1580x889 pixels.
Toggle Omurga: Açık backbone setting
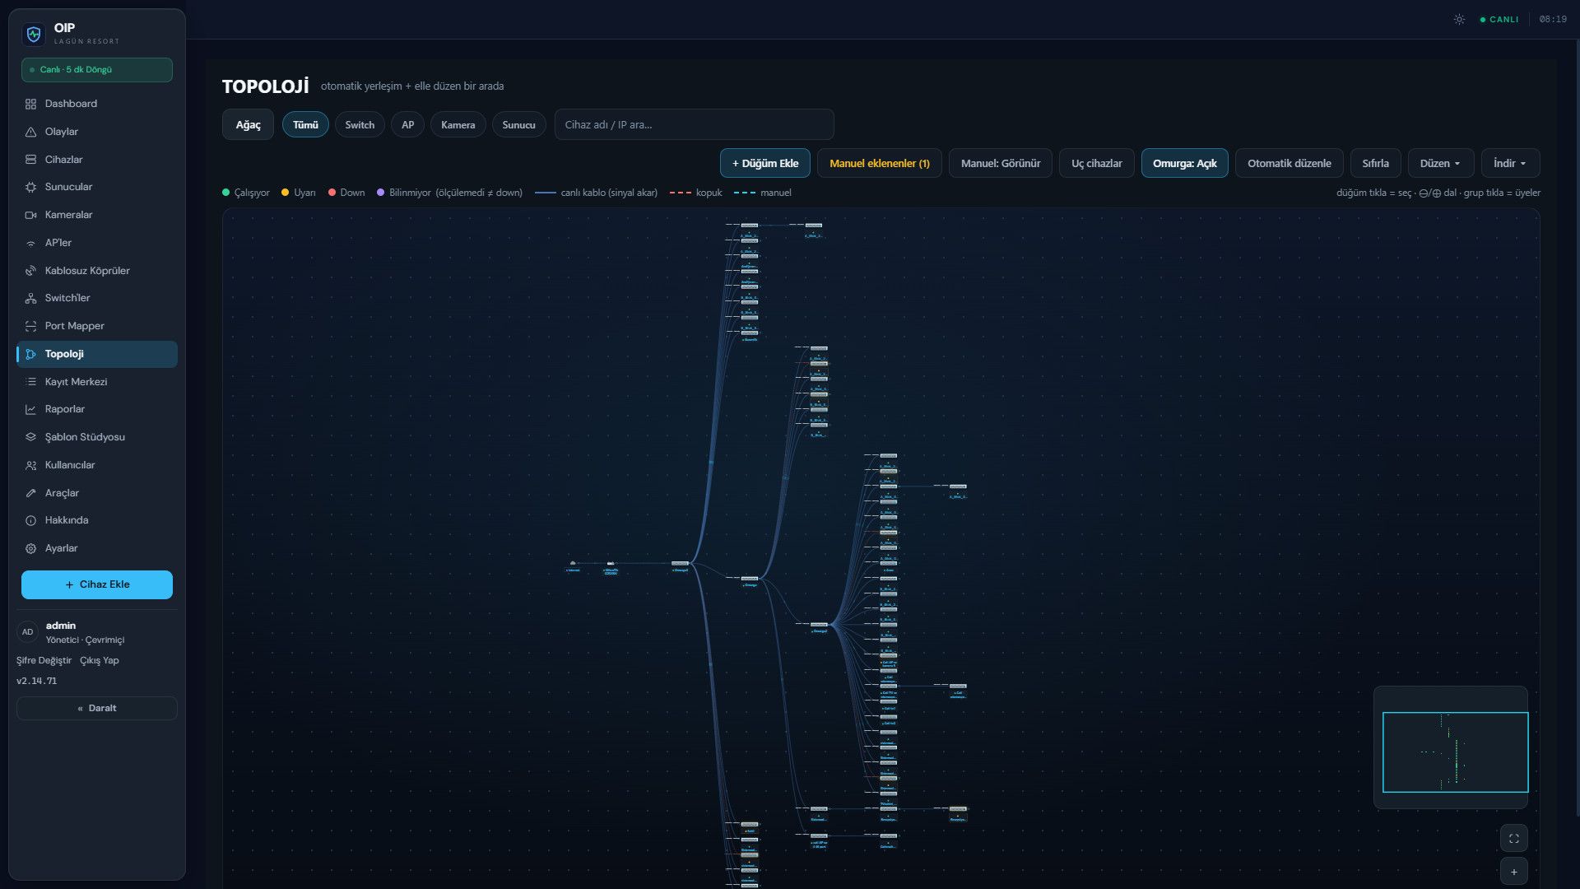(1184, 163)
